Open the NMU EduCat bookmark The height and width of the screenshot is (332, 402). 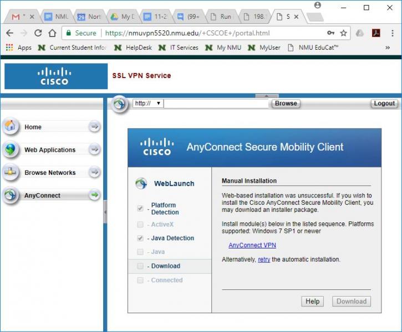(313, 48)
